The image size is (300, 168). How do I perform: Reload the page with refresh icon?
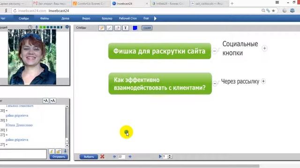[15, 11]
